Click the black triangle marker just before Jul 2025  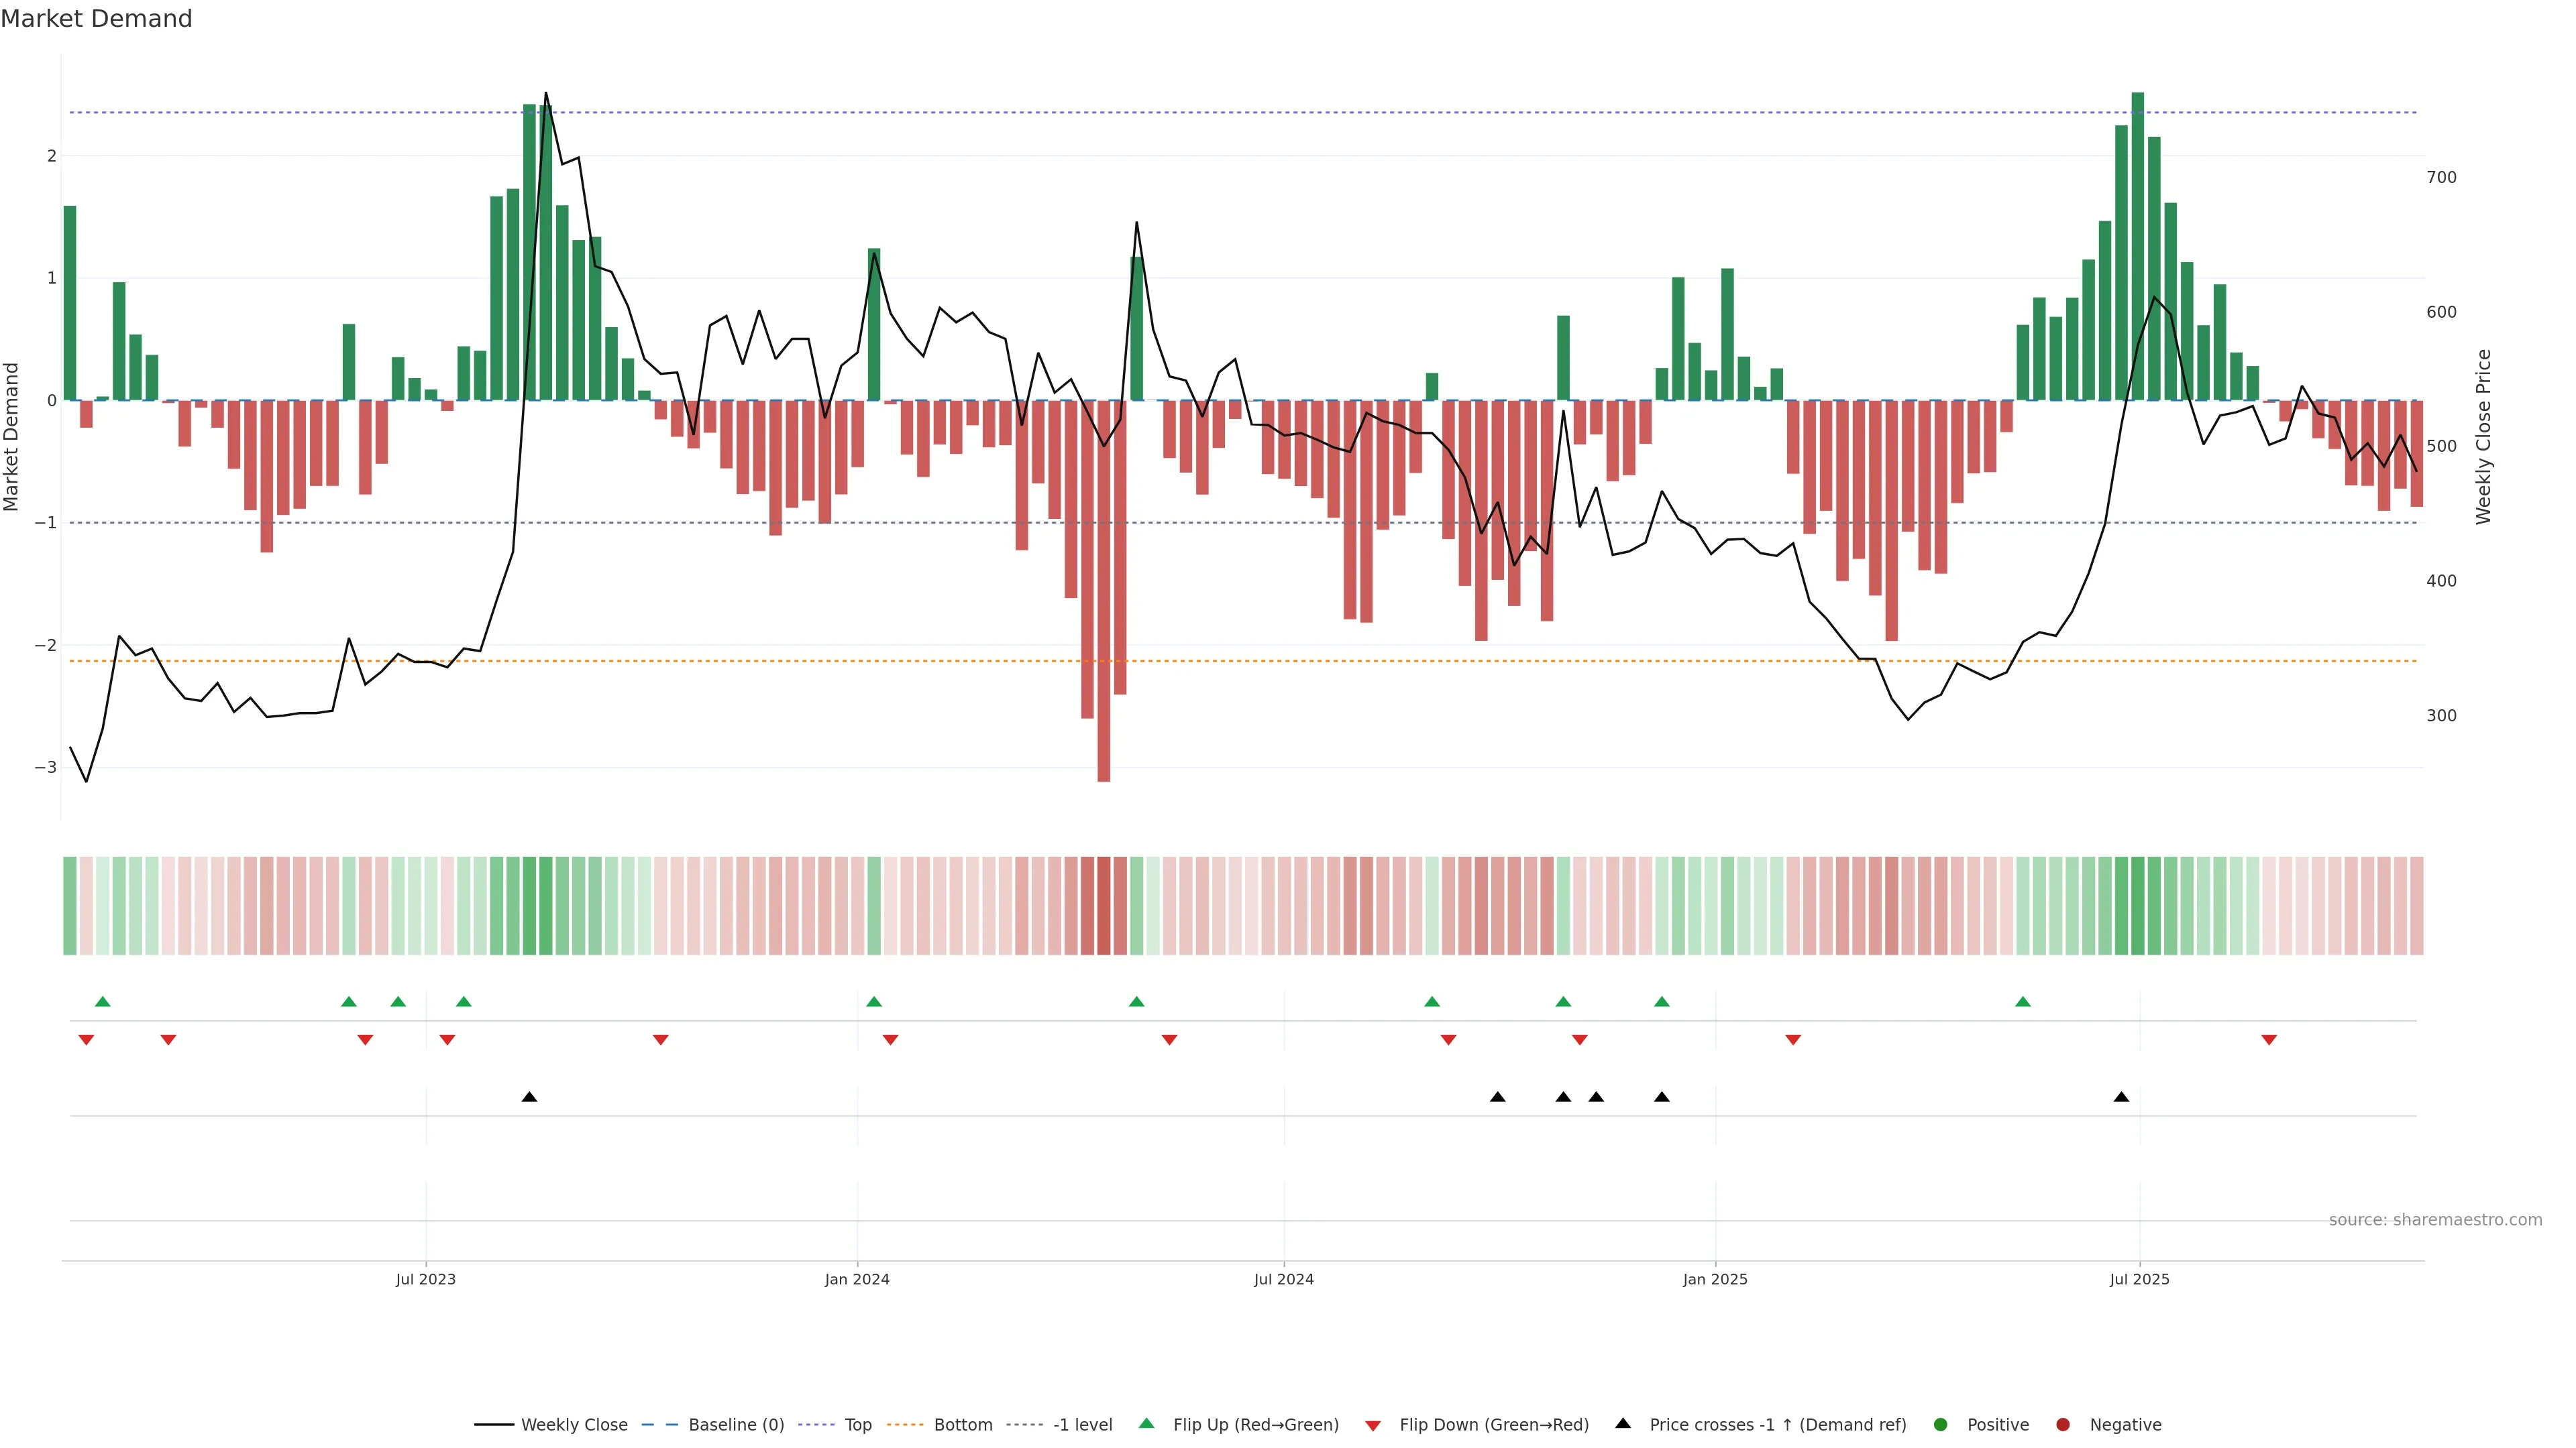tap(2121, 1097)
